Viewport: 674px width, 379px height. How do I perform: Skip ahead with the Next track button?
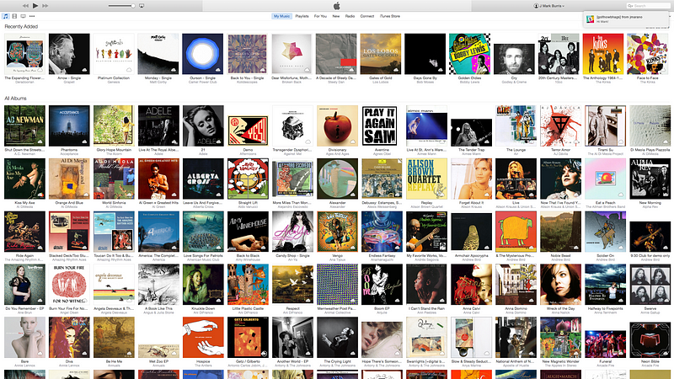tap(45, 6)
